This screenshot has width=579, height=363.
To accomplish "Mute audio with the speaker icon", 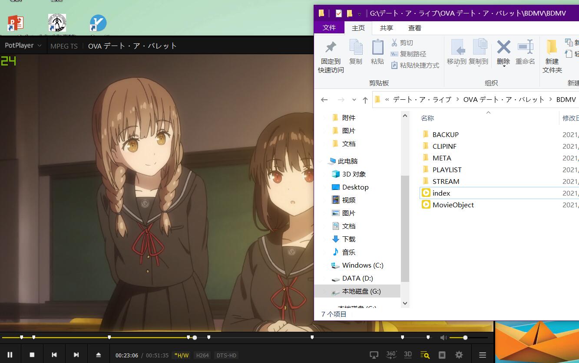I will click(443, 337).
